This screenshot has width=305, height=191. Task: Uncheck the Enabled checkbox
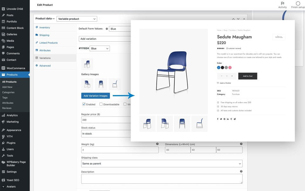pos(84,104)
